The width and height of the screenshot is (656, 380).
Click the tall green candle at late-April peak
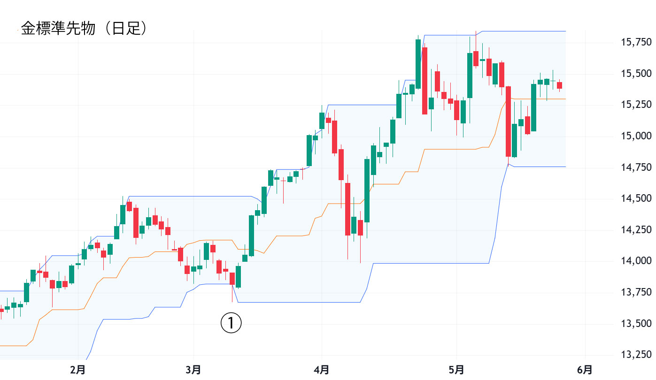click(x=418, y=64)
